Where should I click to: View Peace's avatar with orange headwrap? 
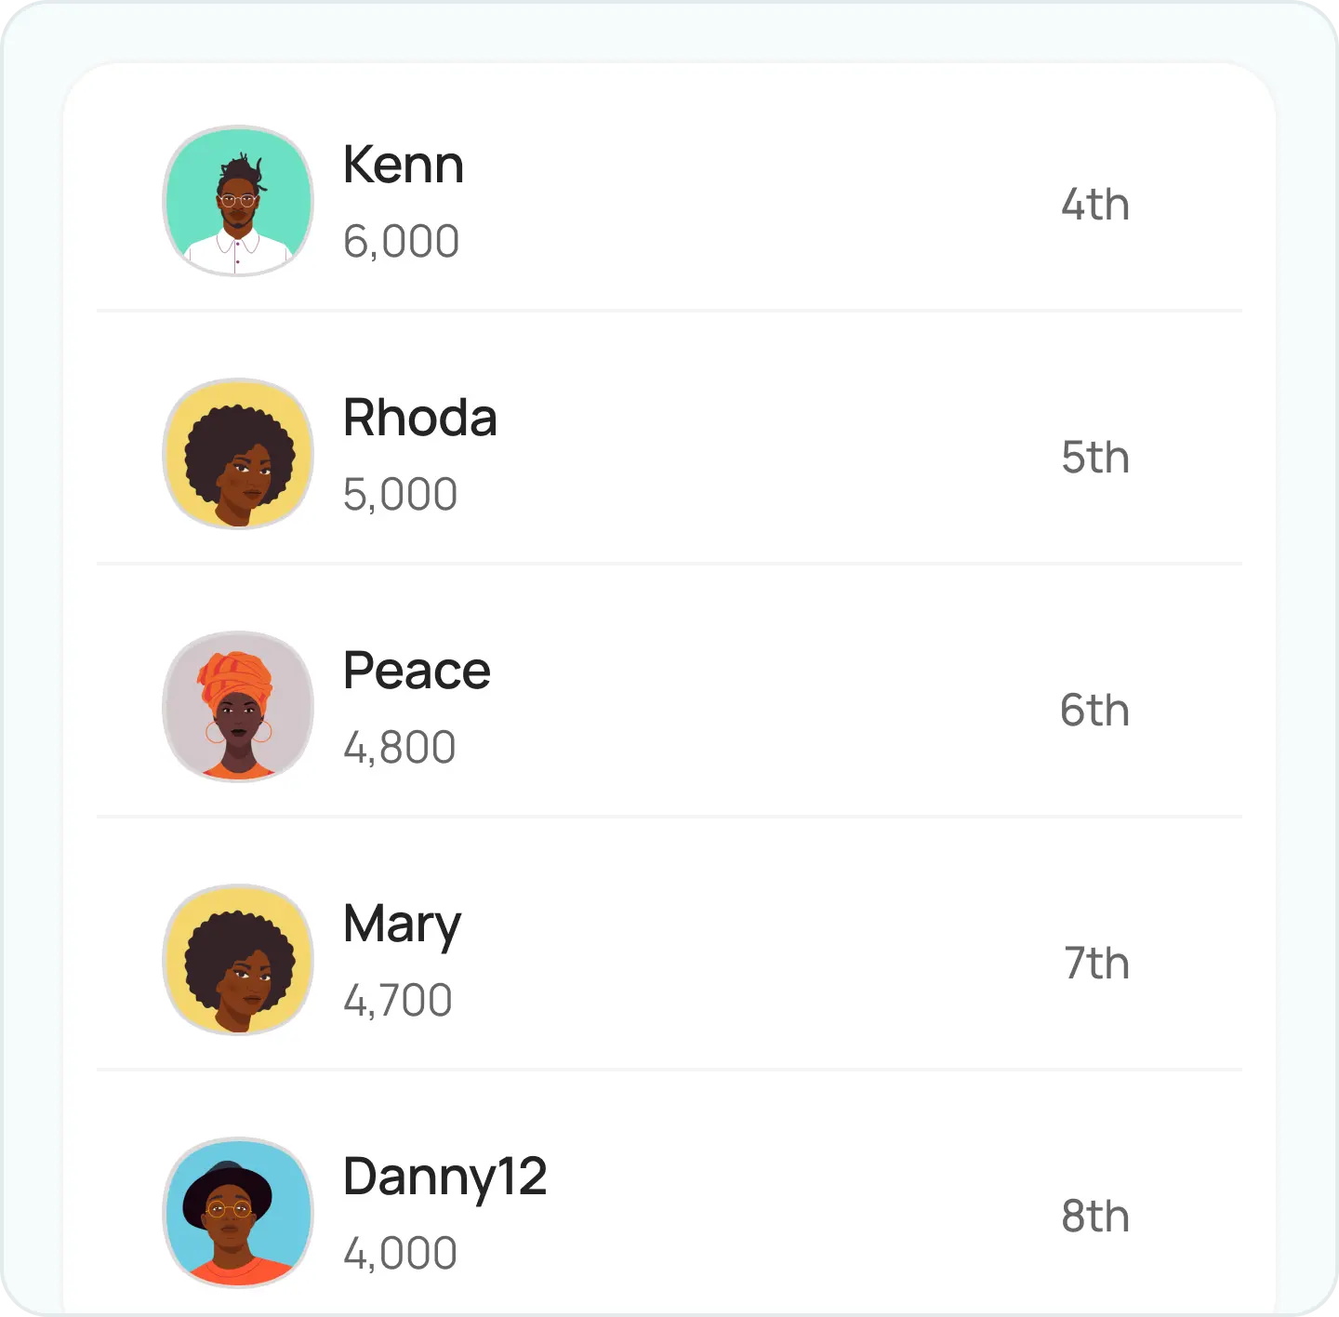(238, 707)
